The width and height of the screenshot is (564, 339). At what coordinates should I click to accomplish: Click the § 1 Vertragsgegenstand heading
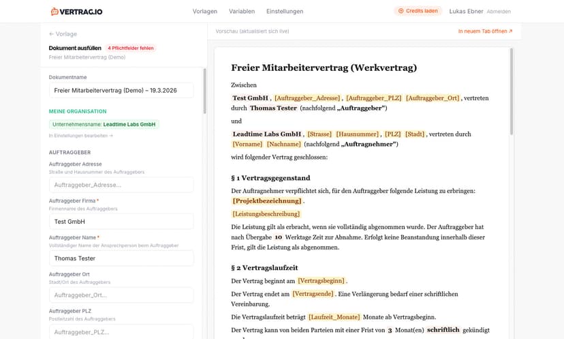click(x=270, y=178)
